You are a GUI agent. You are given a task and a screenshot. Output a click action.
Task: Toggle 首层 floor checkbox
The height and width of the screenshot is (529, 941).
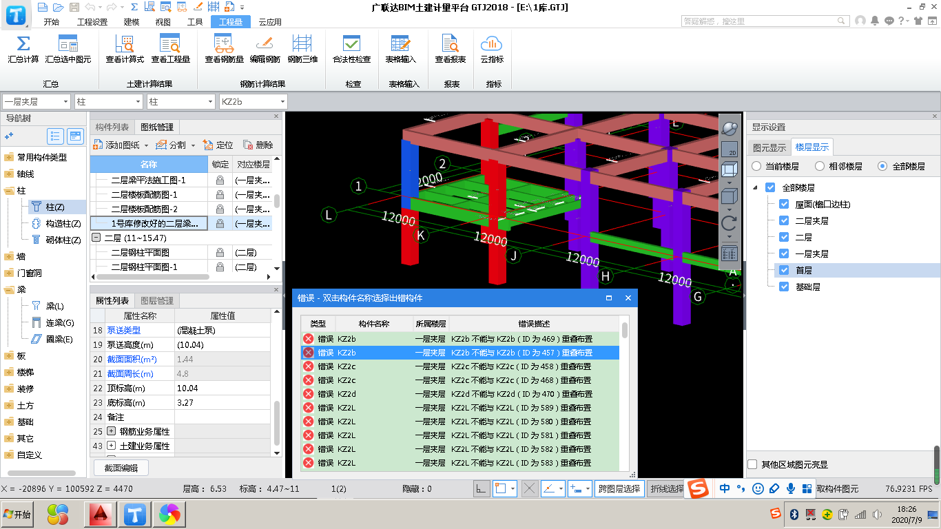coord(784,270)
